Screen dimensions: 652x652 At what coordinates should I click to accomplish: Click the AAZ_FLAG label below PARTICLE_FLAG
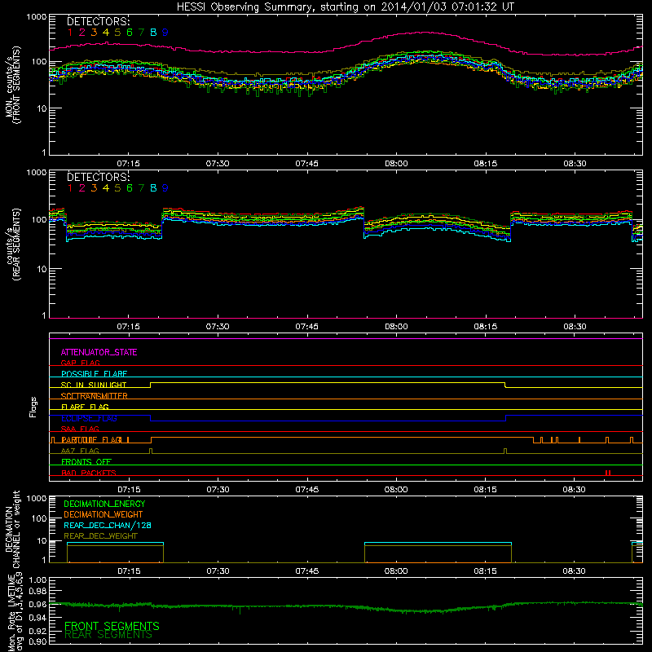click(x=80, y=452)
